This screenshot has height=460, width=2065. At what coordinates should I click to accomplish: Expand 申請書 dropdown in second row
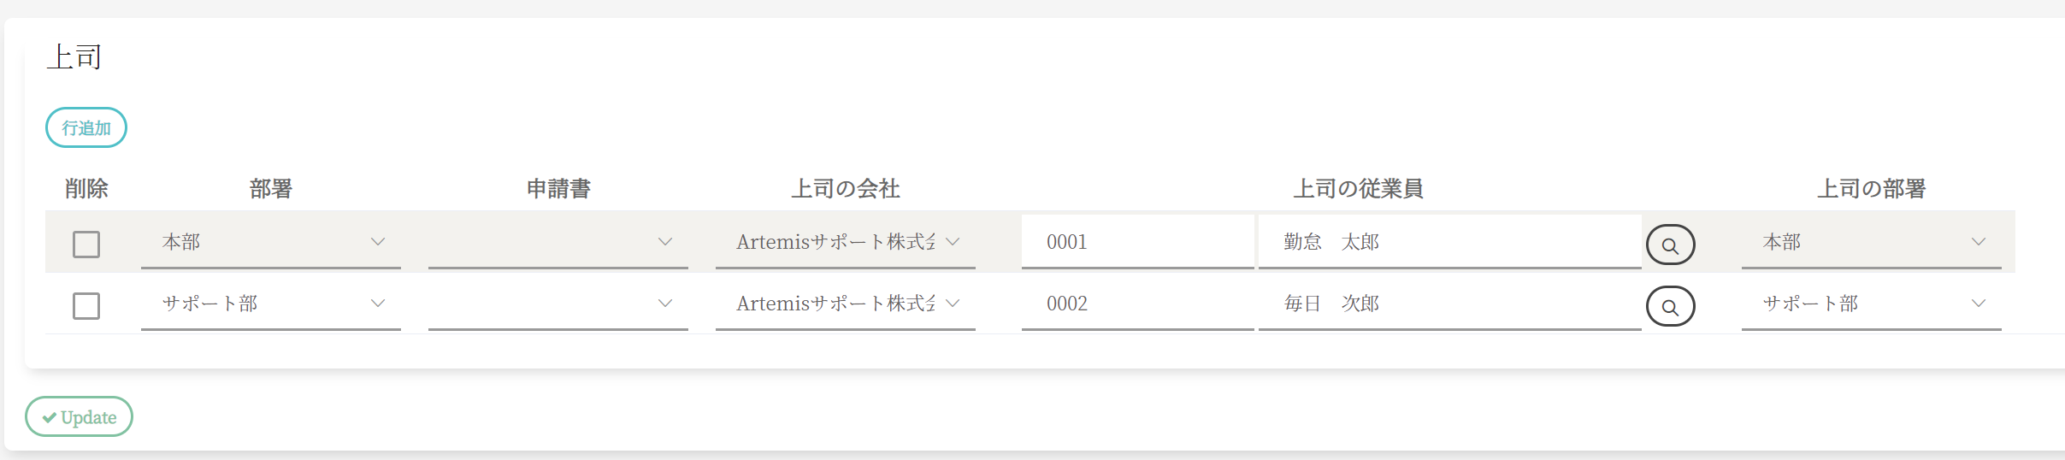click(558, 304)
